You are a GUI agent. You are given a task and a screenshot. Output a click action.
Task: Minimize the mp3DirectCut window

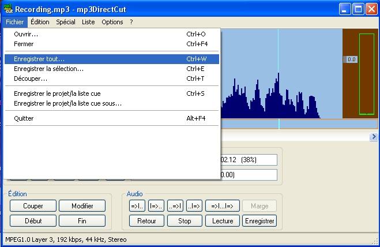tap(344, 9)
